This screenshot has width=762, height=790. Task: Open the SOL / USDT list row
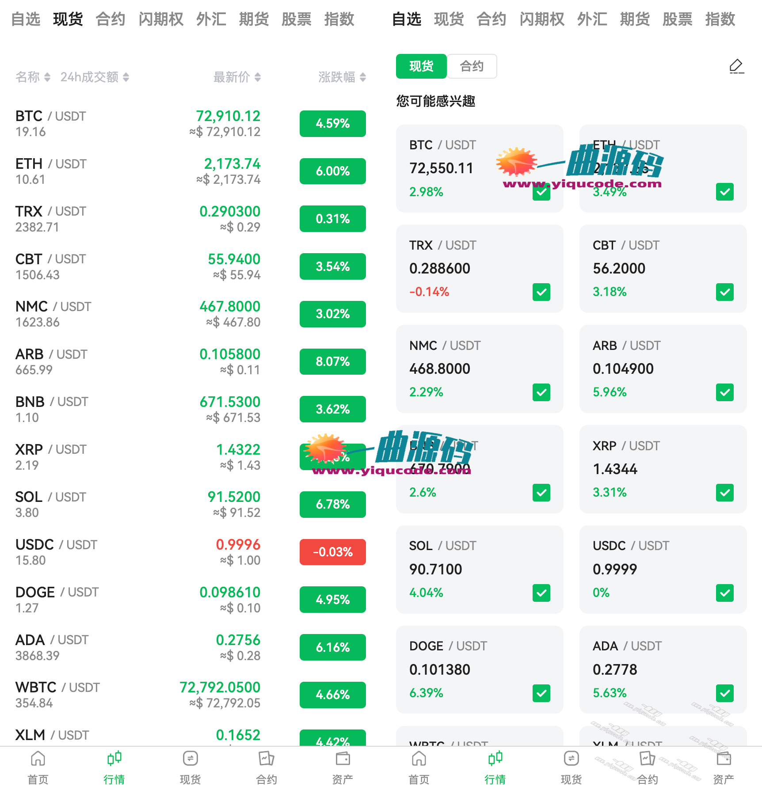click(133, 504)
